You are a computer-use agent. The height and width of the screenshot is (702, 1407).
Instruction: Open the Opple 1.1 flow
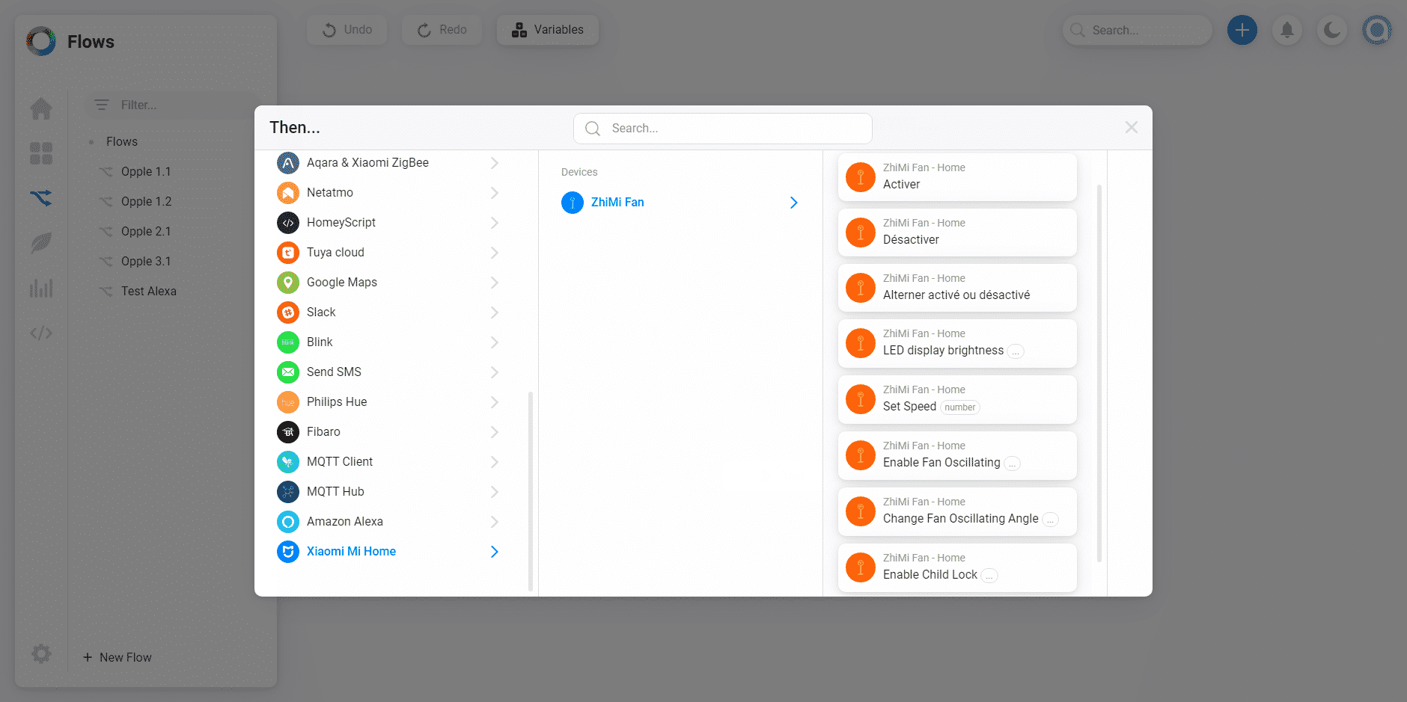coord(146,172)
